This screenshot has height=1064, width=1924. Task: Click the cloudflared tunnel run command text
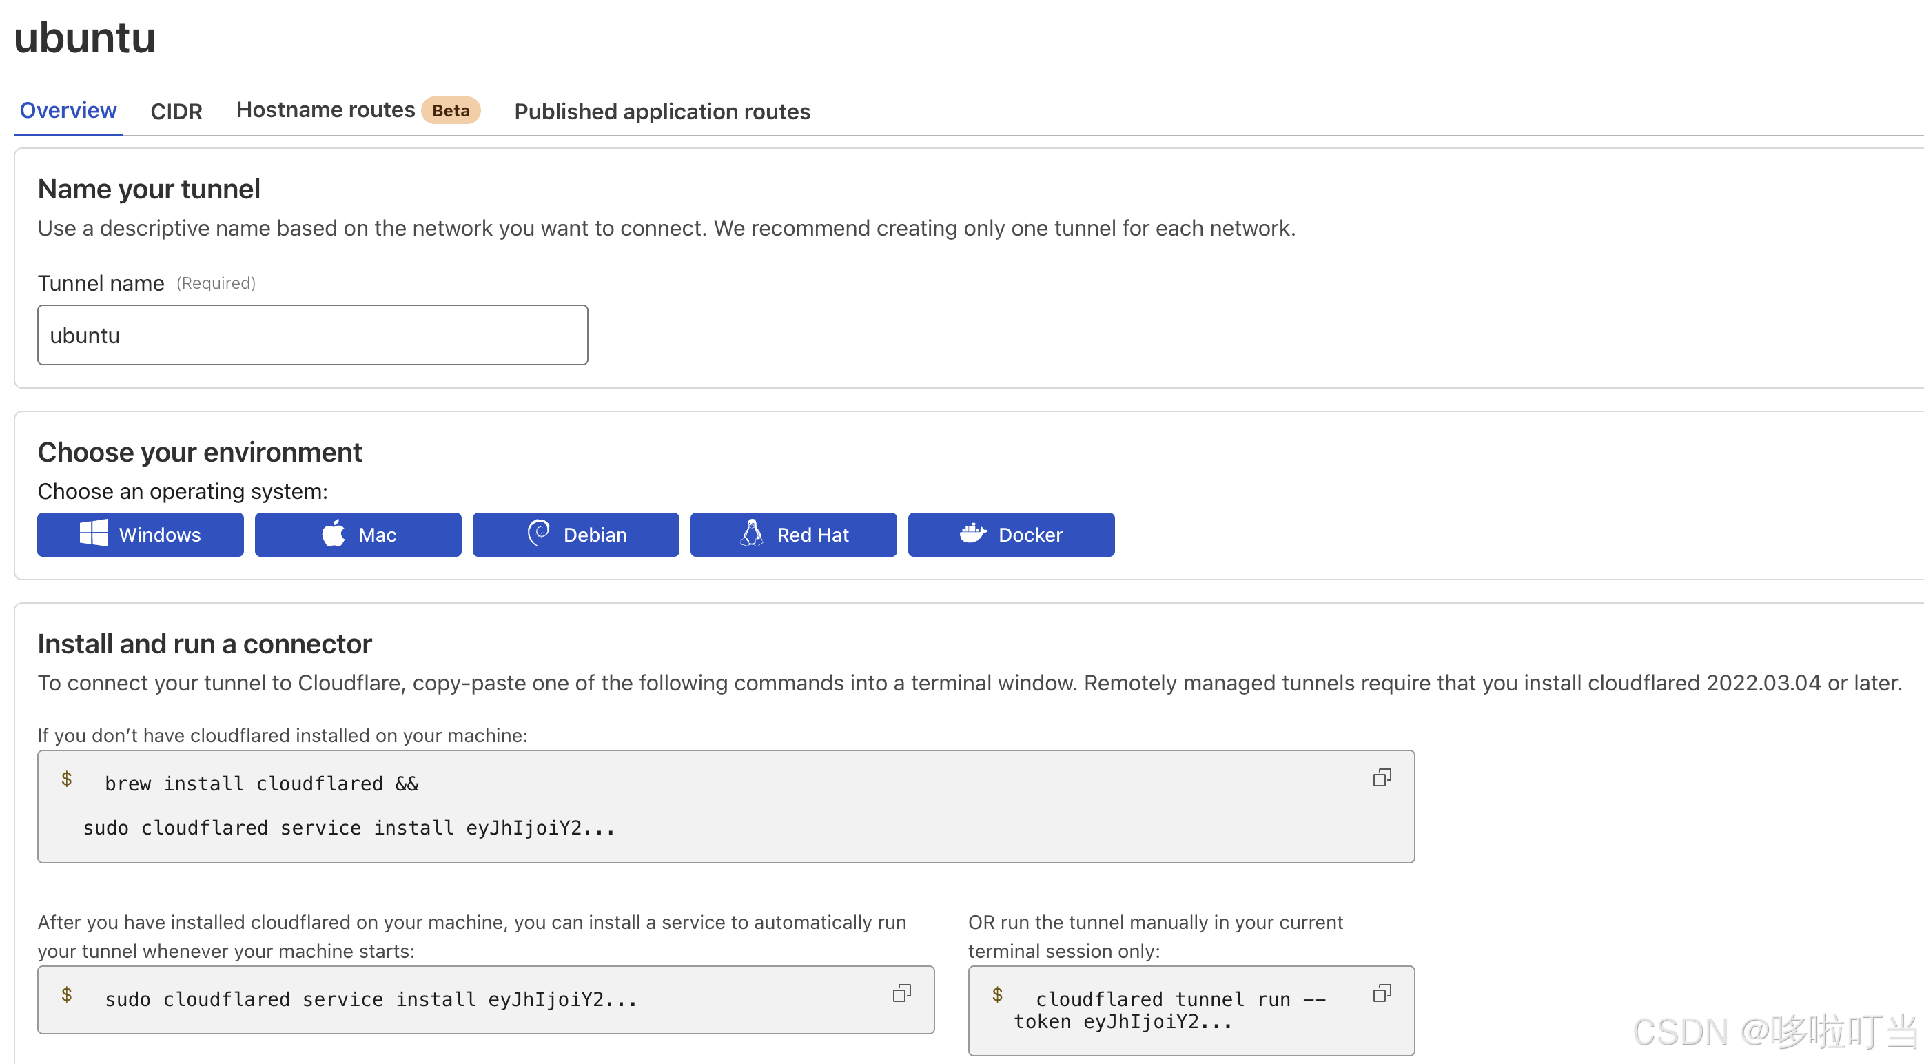1173,1010
